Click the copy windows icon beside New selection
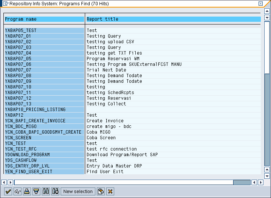Viewport: 271px width, 198px height. 101,192
